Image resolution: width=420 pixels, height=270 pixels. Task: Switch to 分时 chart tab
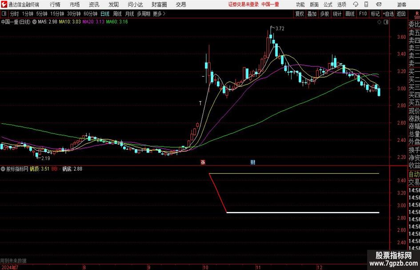15,14
